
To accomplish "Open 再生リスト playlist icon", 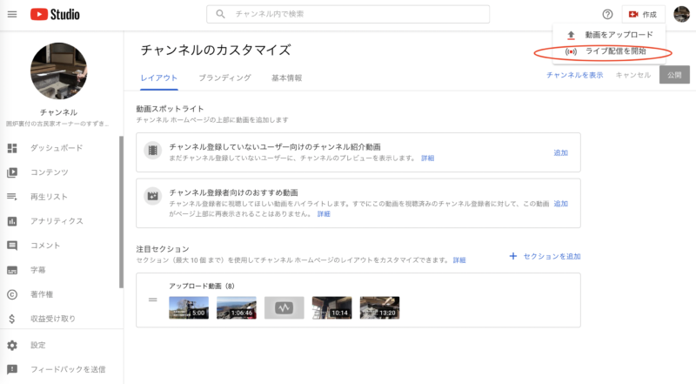I will pyautogui.click(x=12, y=197).
